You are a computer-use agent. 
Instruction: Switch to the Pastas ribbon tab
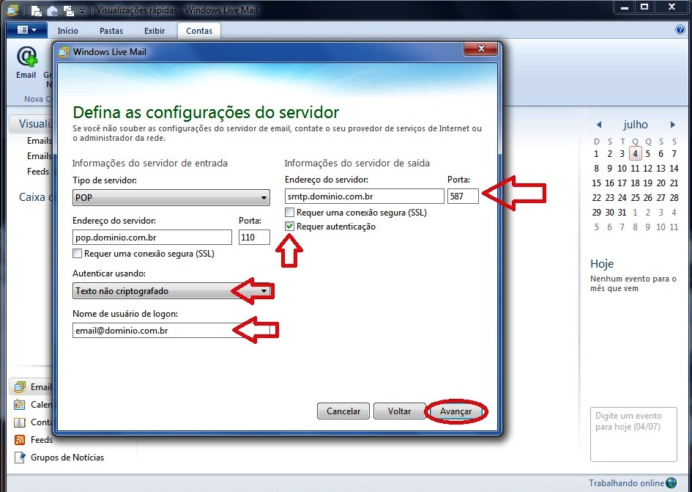pyautogui.click(x=111, y=31)
